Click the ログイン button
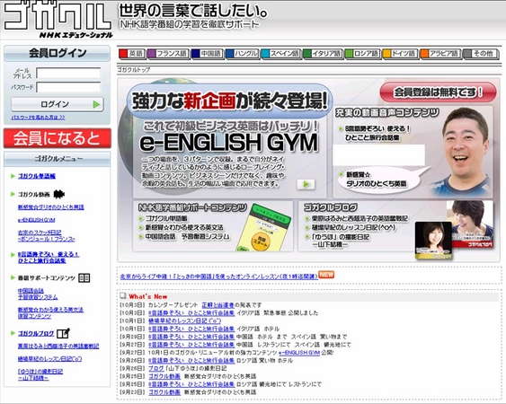Image resolution: width=506 pixels, height=404 pixels. [x=58, y=104]
